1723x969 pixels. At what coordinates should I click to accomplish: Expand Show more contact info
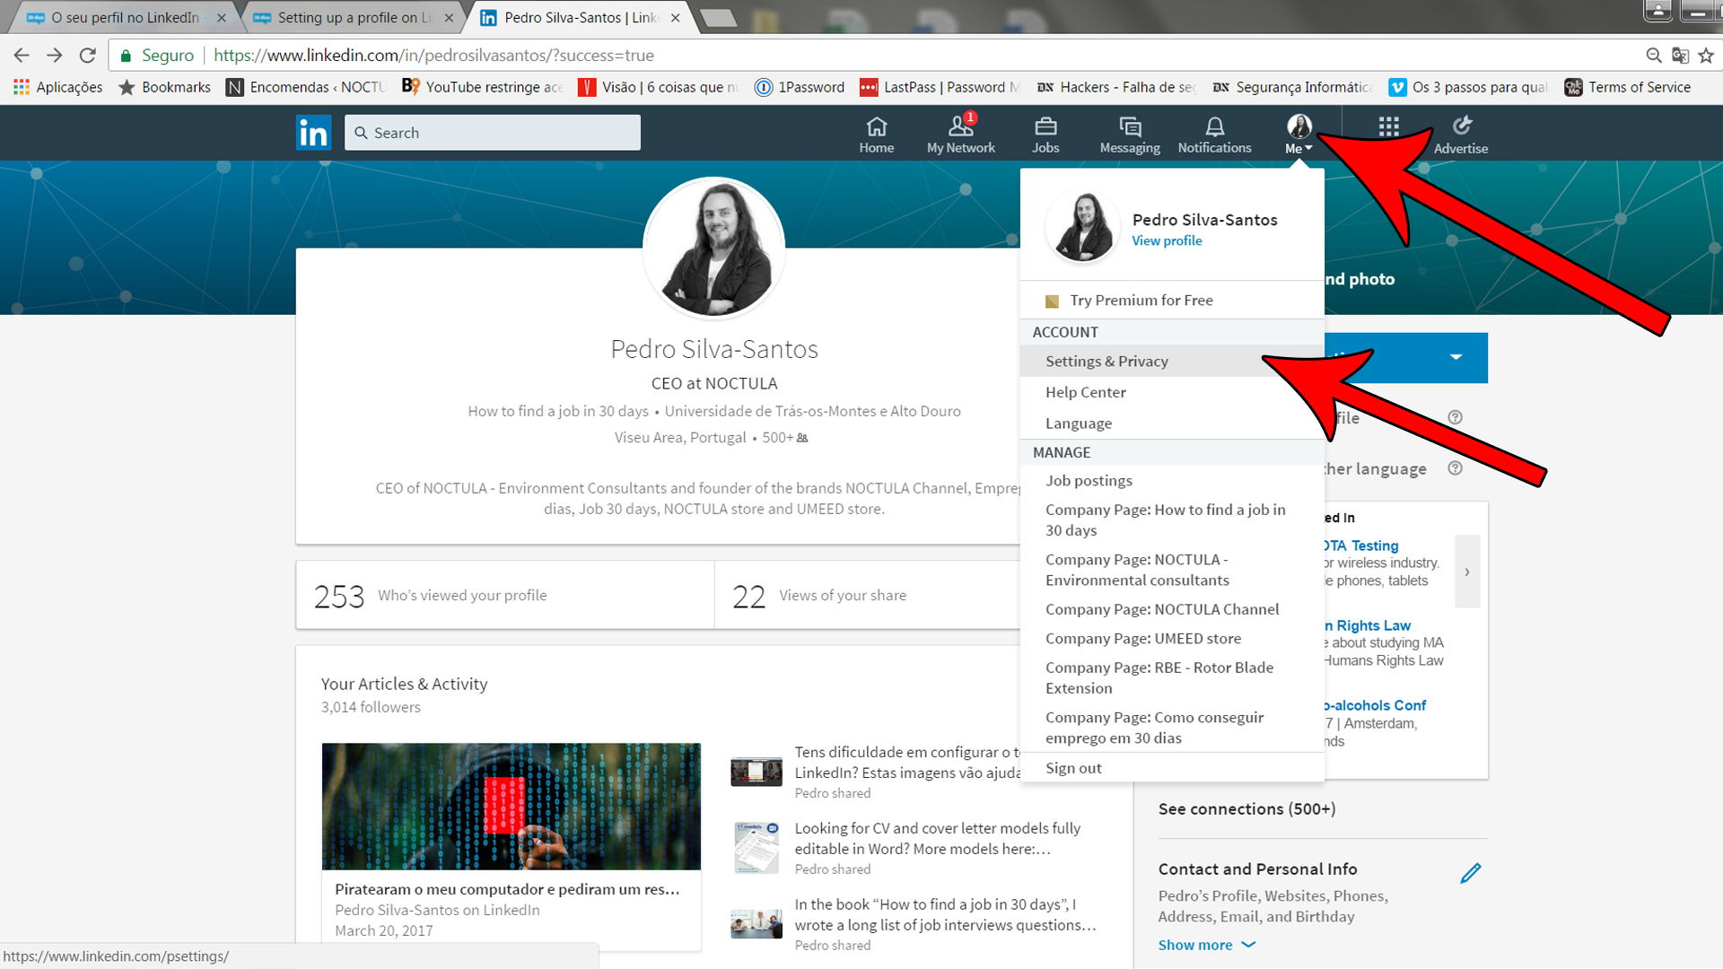click(1206, 945)
